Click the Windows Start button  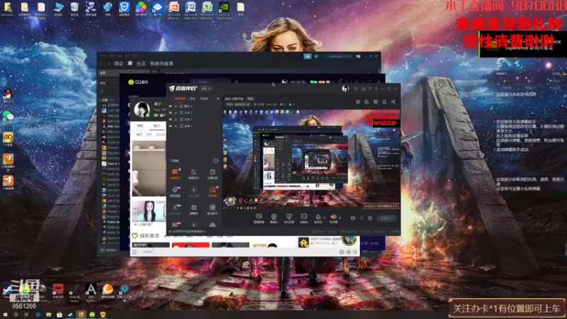(5, 315)
